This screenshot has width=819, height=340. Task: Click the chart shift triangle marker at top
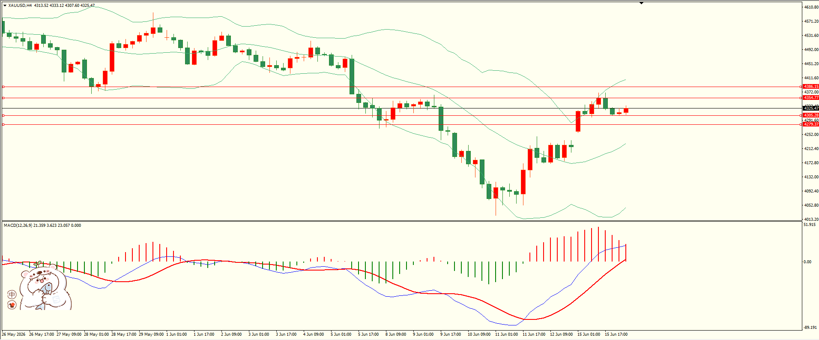[x=641, y=3]
